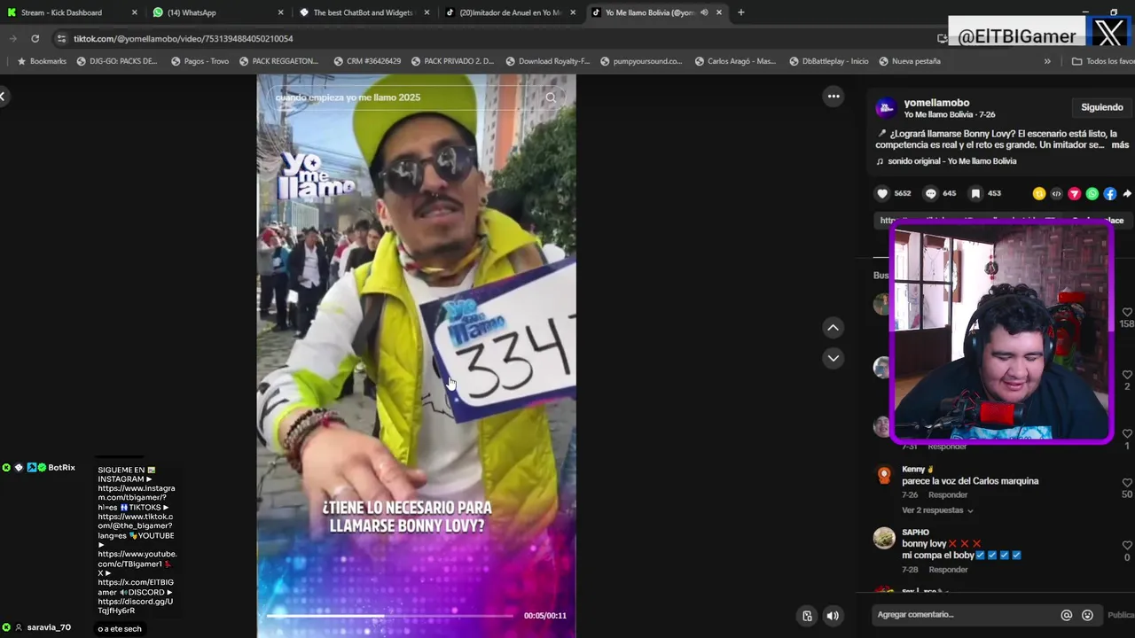1135x638 pixels.
Task: Switch to the Imitador de Anuel TikTok tab
Action: click(x=508, y=12)
